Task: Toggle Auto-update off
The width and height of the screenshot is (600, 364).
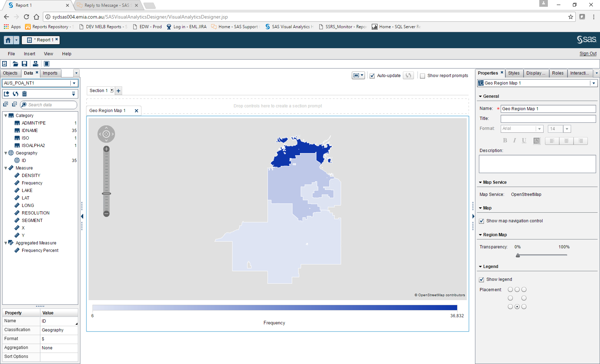Action: coord(372,76)
